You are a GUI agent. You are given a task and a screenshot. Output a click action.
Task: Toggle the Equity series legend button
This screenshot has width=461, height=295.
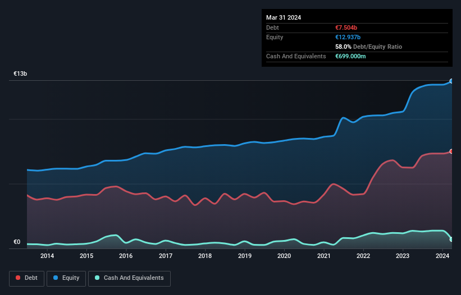tap(66, 278)
